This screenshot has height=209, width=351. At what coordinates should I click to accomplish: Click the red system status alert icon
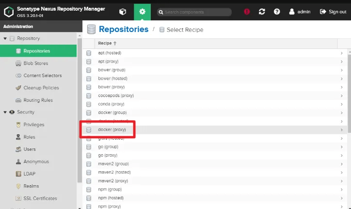pos(247,12)
